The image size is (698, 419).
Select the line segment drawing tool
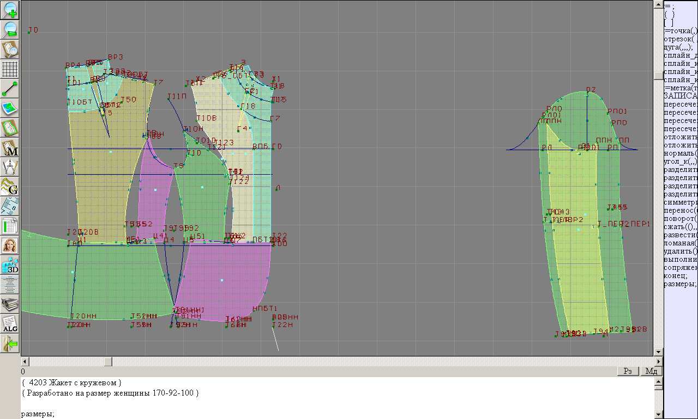click(x=10, y=88)
